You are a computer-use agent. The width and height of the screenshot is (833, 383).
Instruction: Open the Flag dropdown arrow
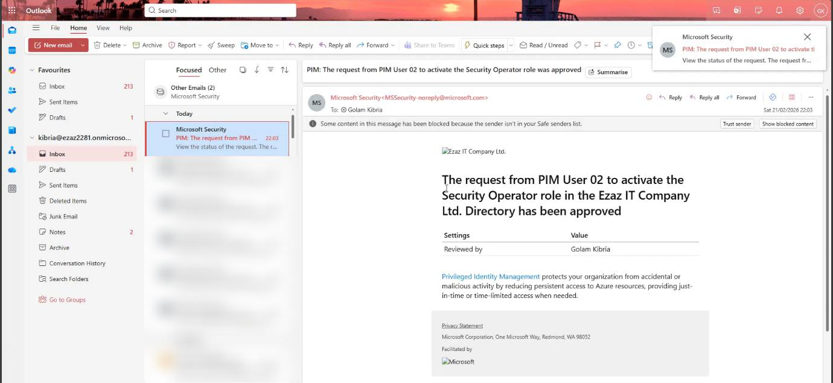pyautogui.click(x=605, y=45)
